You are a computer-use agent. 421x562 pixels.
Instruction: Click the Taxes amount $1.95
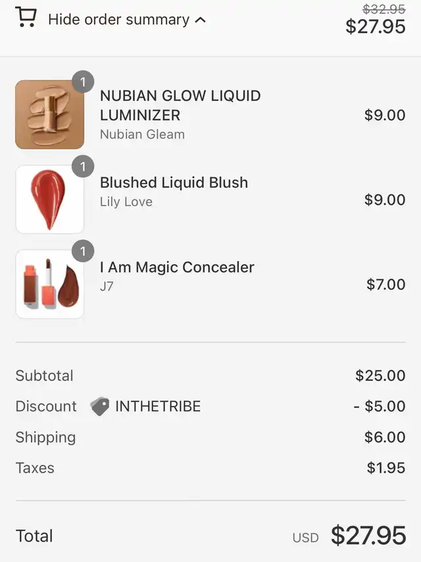point(386,468)
